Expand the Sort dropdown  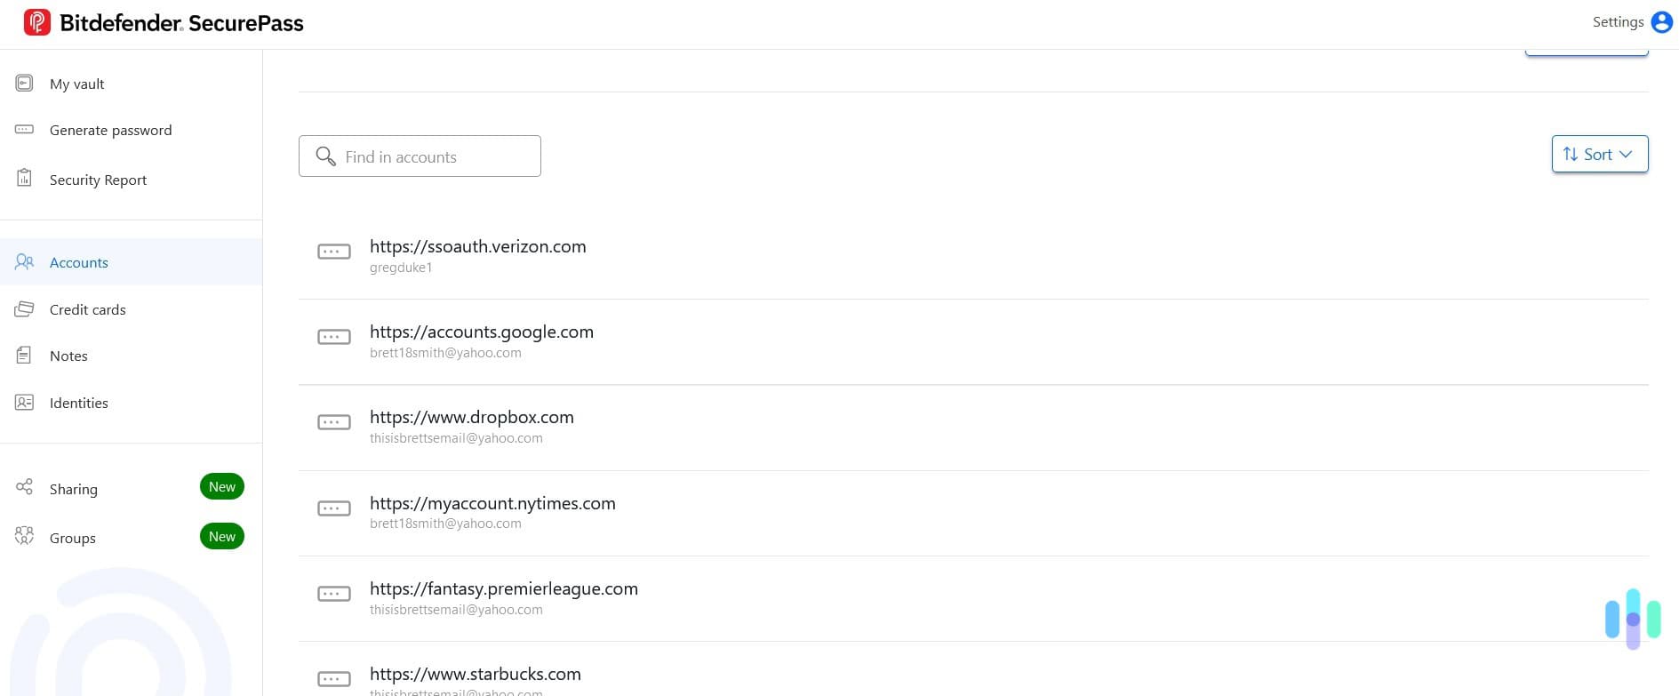1599,154
